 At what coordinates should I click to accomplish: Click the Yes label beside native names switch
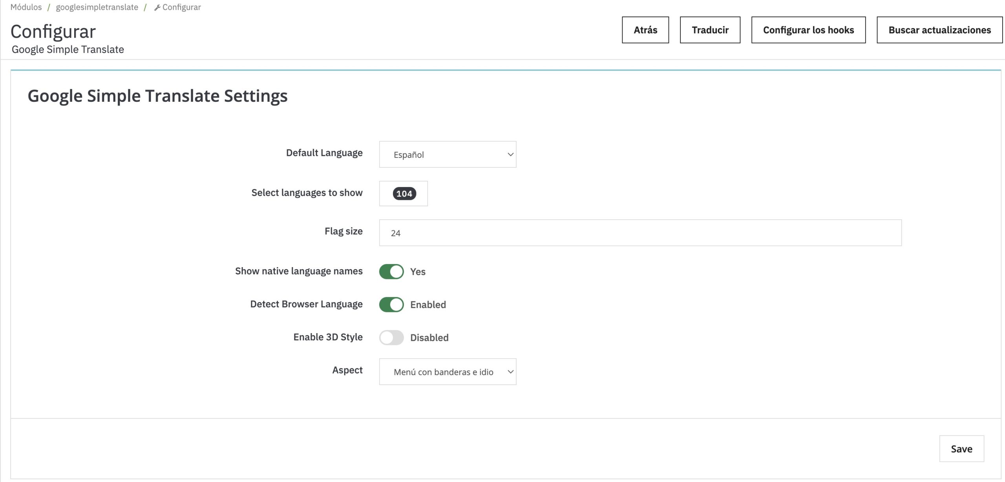pyautogui.click(x=418, y=271)
